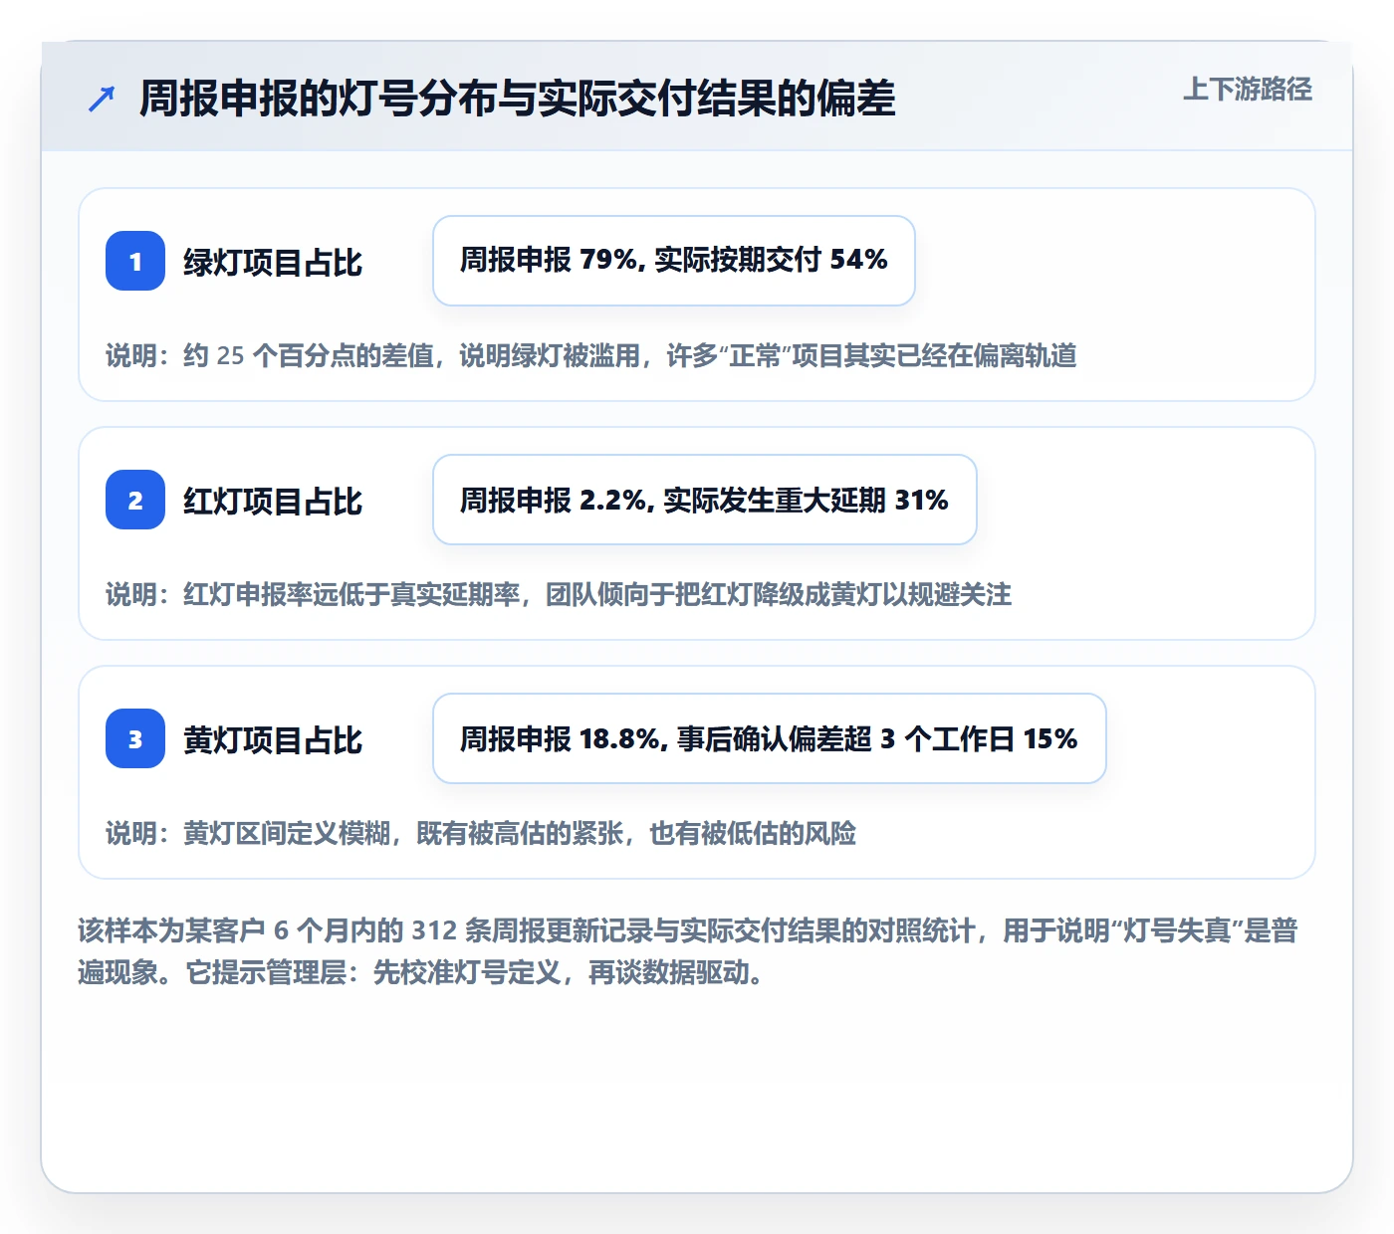Click the title 周报申报的灯号分布与实际交付结果的偏差
The image size is (1394, 1234).
[x=518, y=99]
